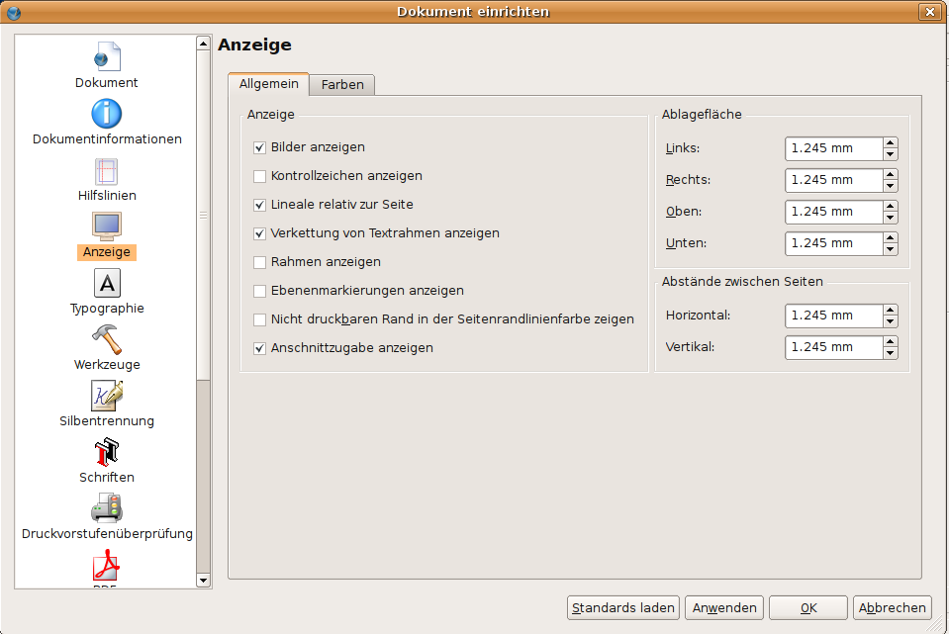Switch to the Farben tab
This screenshot has width=949, height=634.
coord(342,85)
